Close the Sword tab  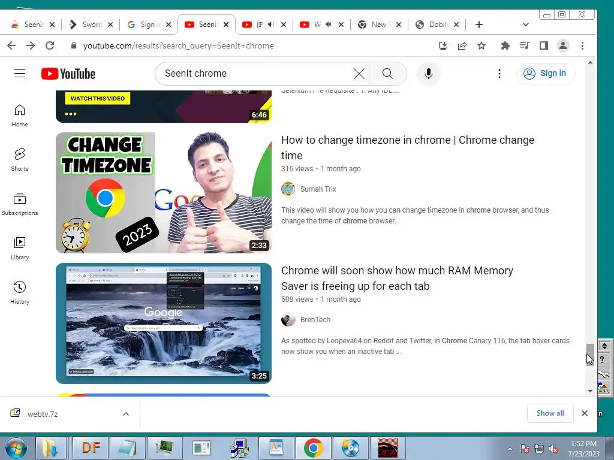[x=110, y=25]
